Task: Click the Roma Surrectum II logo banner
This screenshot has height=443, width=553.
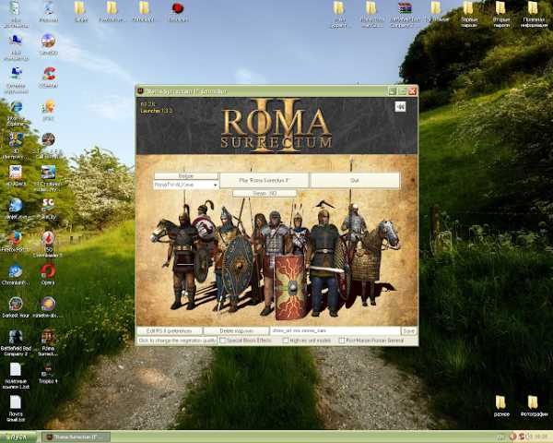Action: 276,126
